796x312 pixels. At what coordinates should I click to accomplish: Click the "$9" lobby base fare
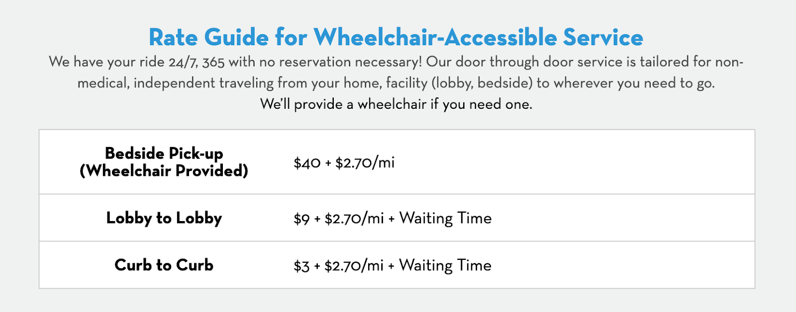(301, 219)
